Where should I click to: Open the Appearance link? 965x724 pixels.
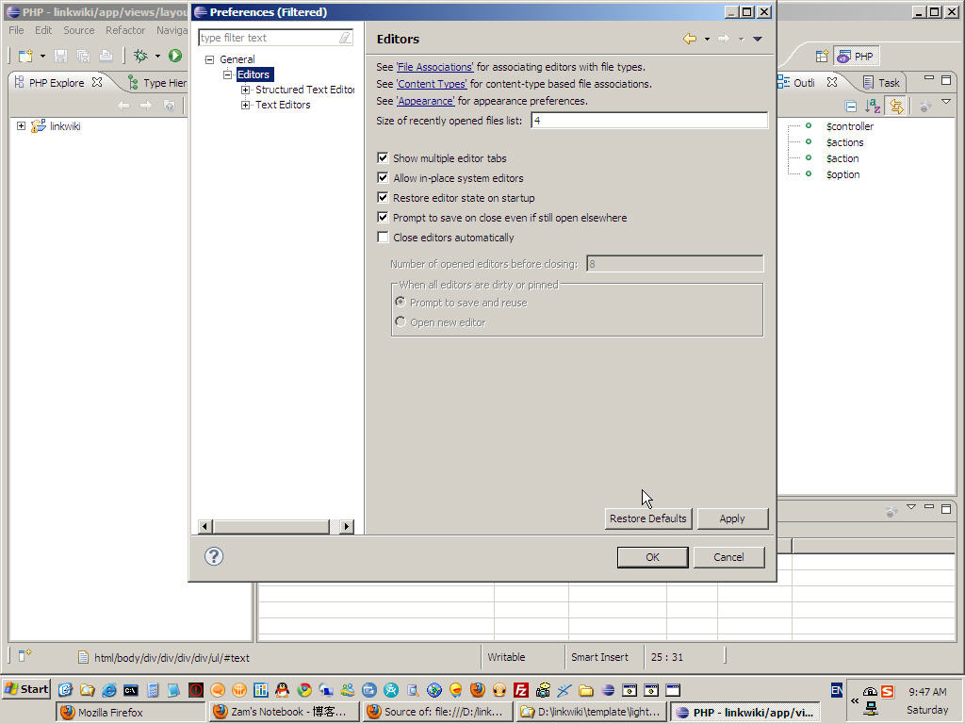(425, 101)
